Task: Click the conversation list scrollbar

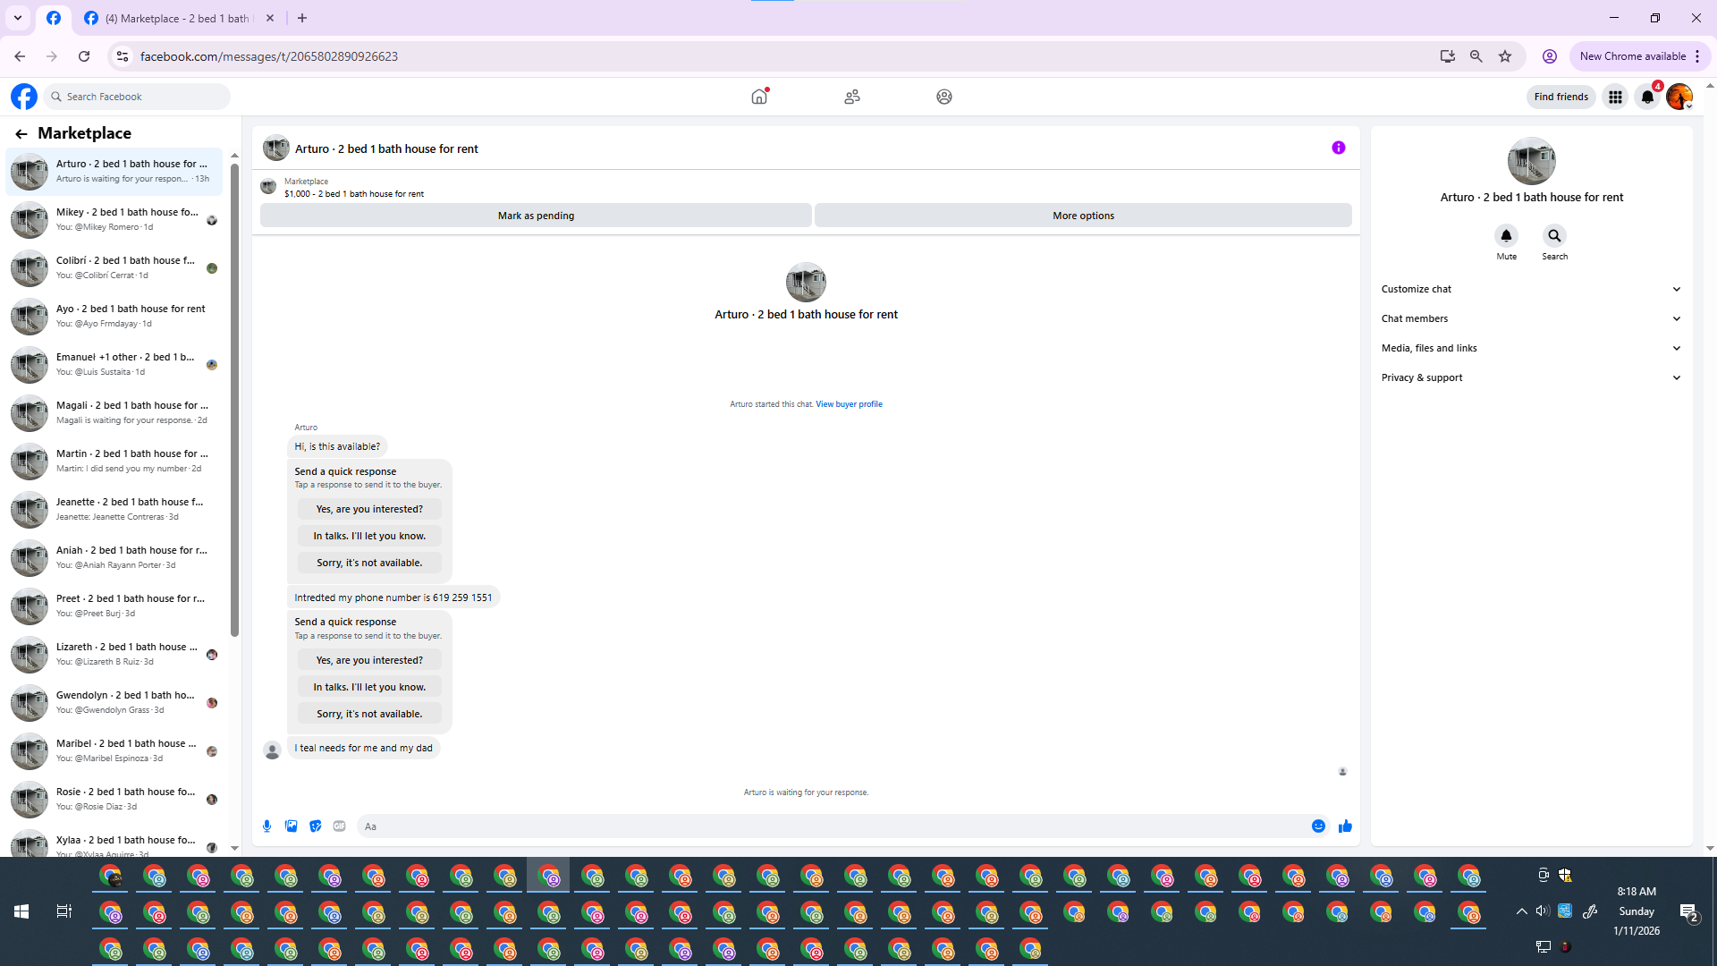Action: 234,400
